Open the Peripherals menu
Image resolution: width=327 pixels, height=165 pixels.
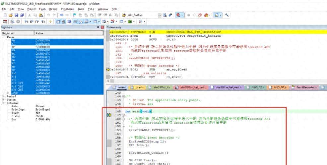68,9
